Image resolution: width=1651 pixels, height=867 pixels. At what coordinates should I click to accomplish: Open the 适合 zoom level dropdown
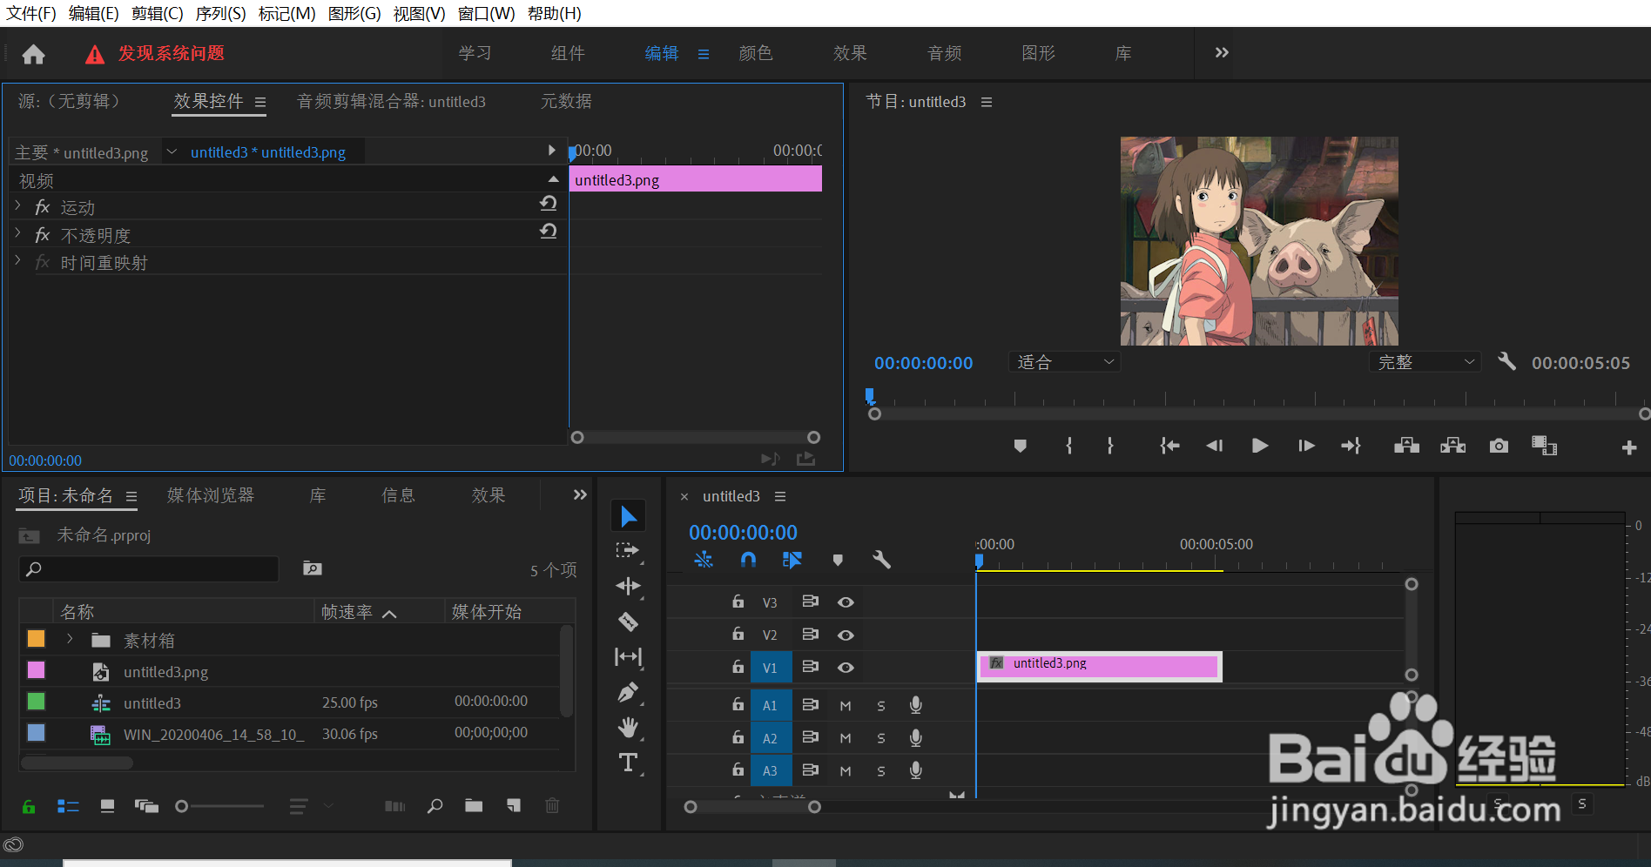pos(1065,362)
